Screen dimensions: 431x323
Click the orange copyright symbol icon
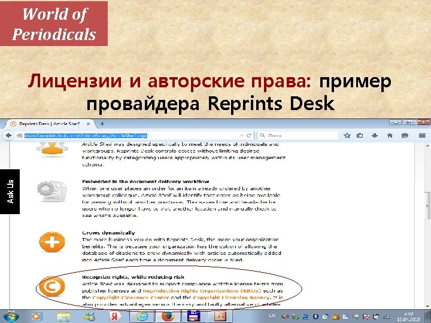click(52, 286)
